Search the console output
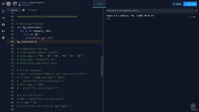Screen dimensions: 199x112 pyautogui.click(x=190, y=17)
